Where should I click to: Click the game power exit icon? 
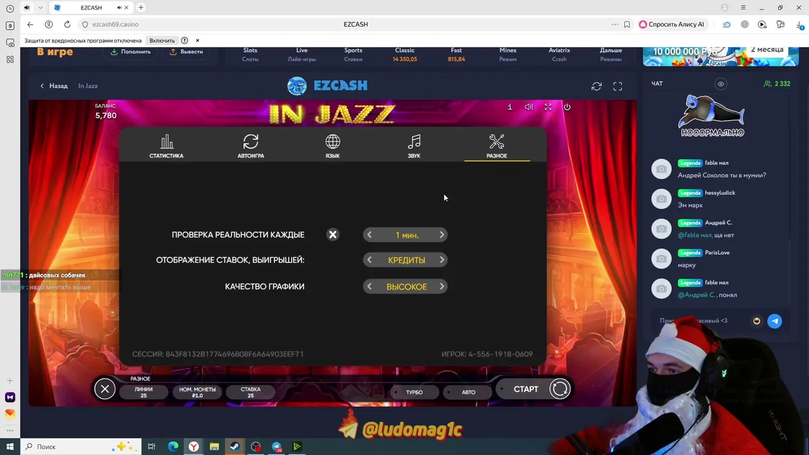coord(567,107)
